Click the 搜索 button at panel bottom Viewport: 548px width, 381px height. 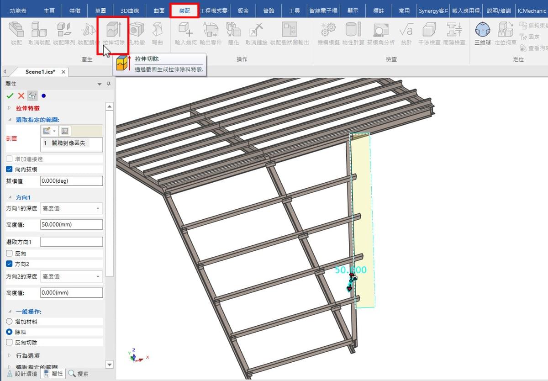pos(78,374)
